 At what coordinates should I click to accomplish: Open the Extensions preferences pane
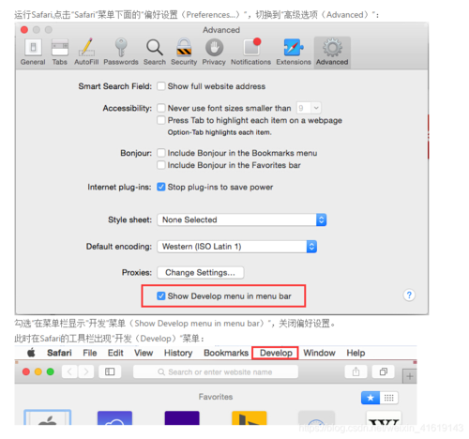tap(294, 52)
